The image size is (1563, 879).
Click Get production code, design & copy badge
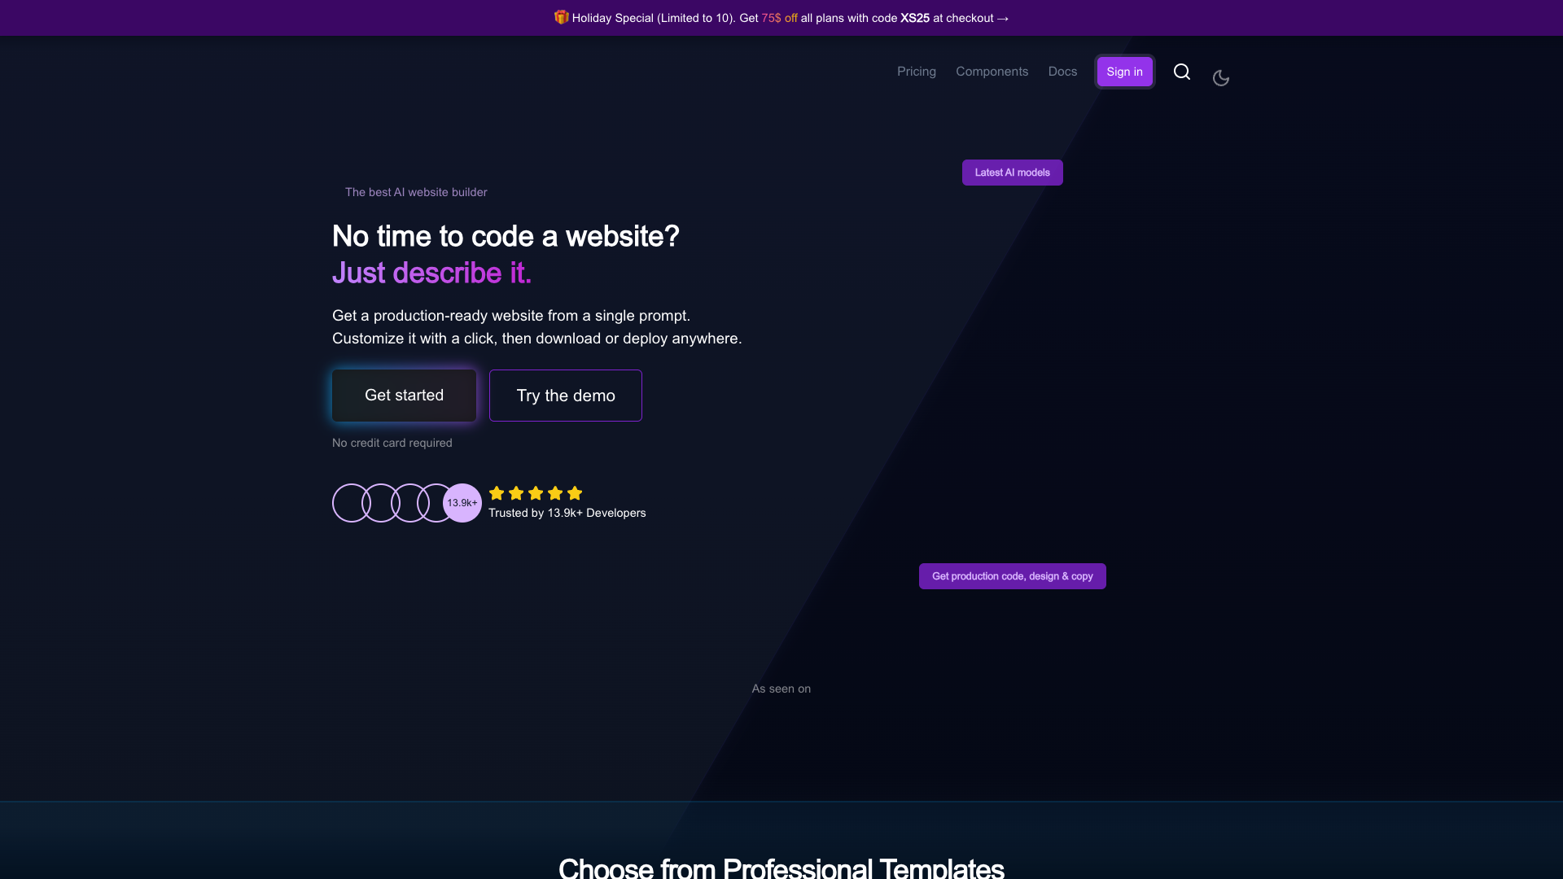coord(1013,576)
